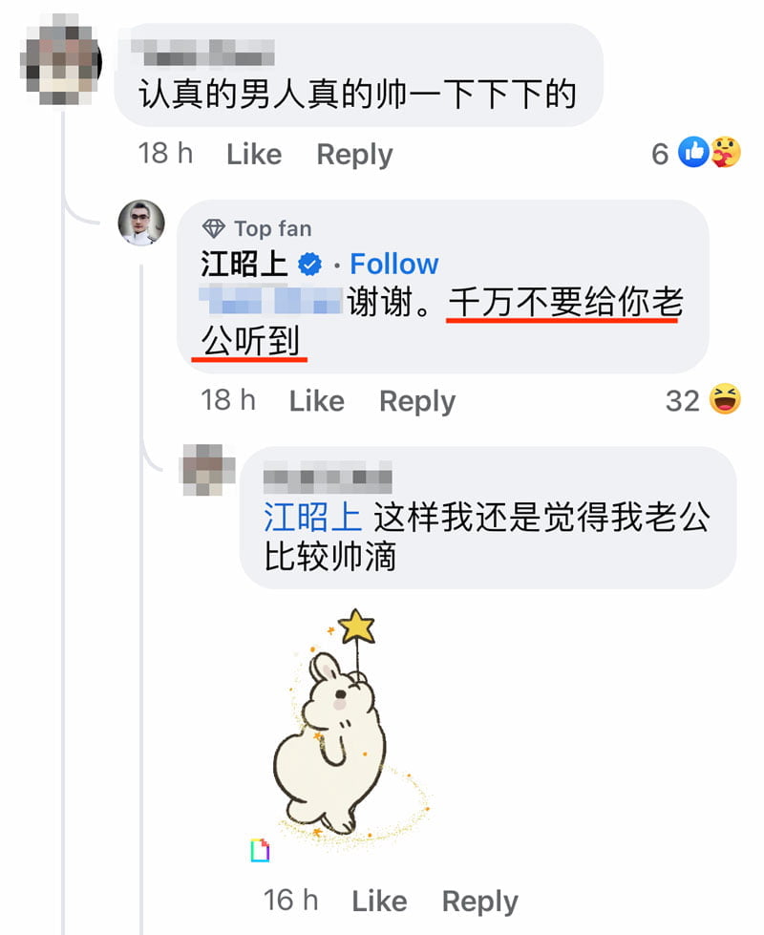Open the laughing haha reaction icon

[725, 399]
